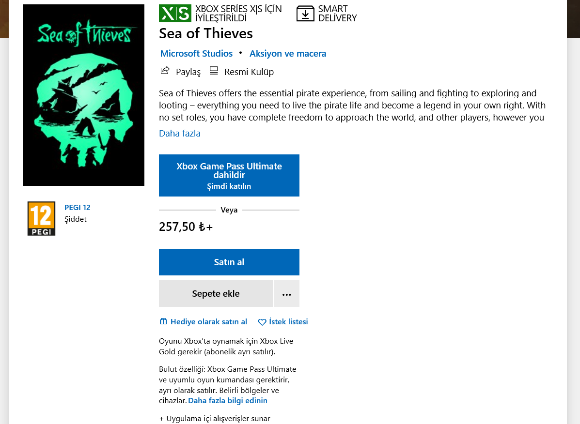Click the orange PEGI 12 rating badge

41,218
